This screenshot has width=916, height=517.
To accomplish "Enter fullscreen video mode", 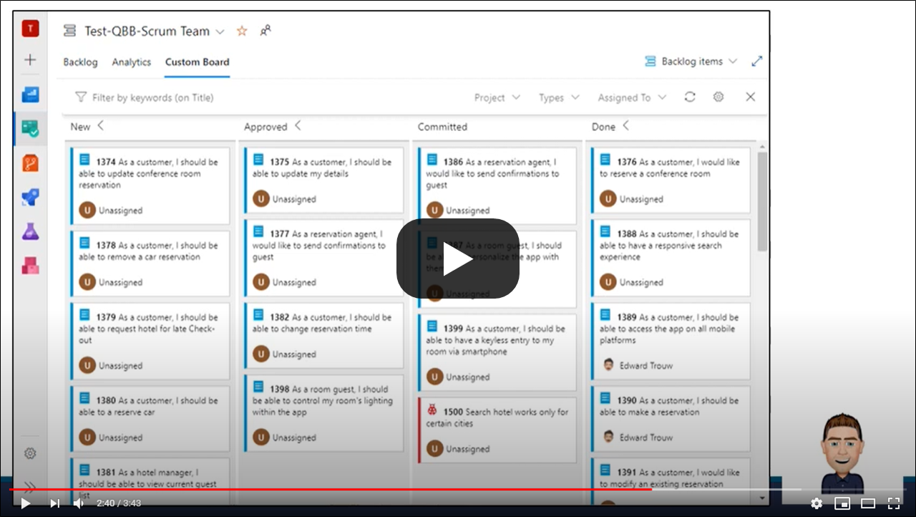I will [894, 503].
